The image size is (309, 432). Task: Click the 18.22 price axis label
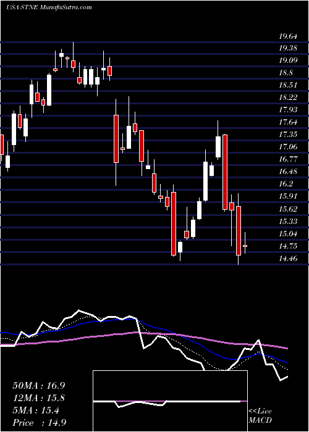tap(288, 98)
